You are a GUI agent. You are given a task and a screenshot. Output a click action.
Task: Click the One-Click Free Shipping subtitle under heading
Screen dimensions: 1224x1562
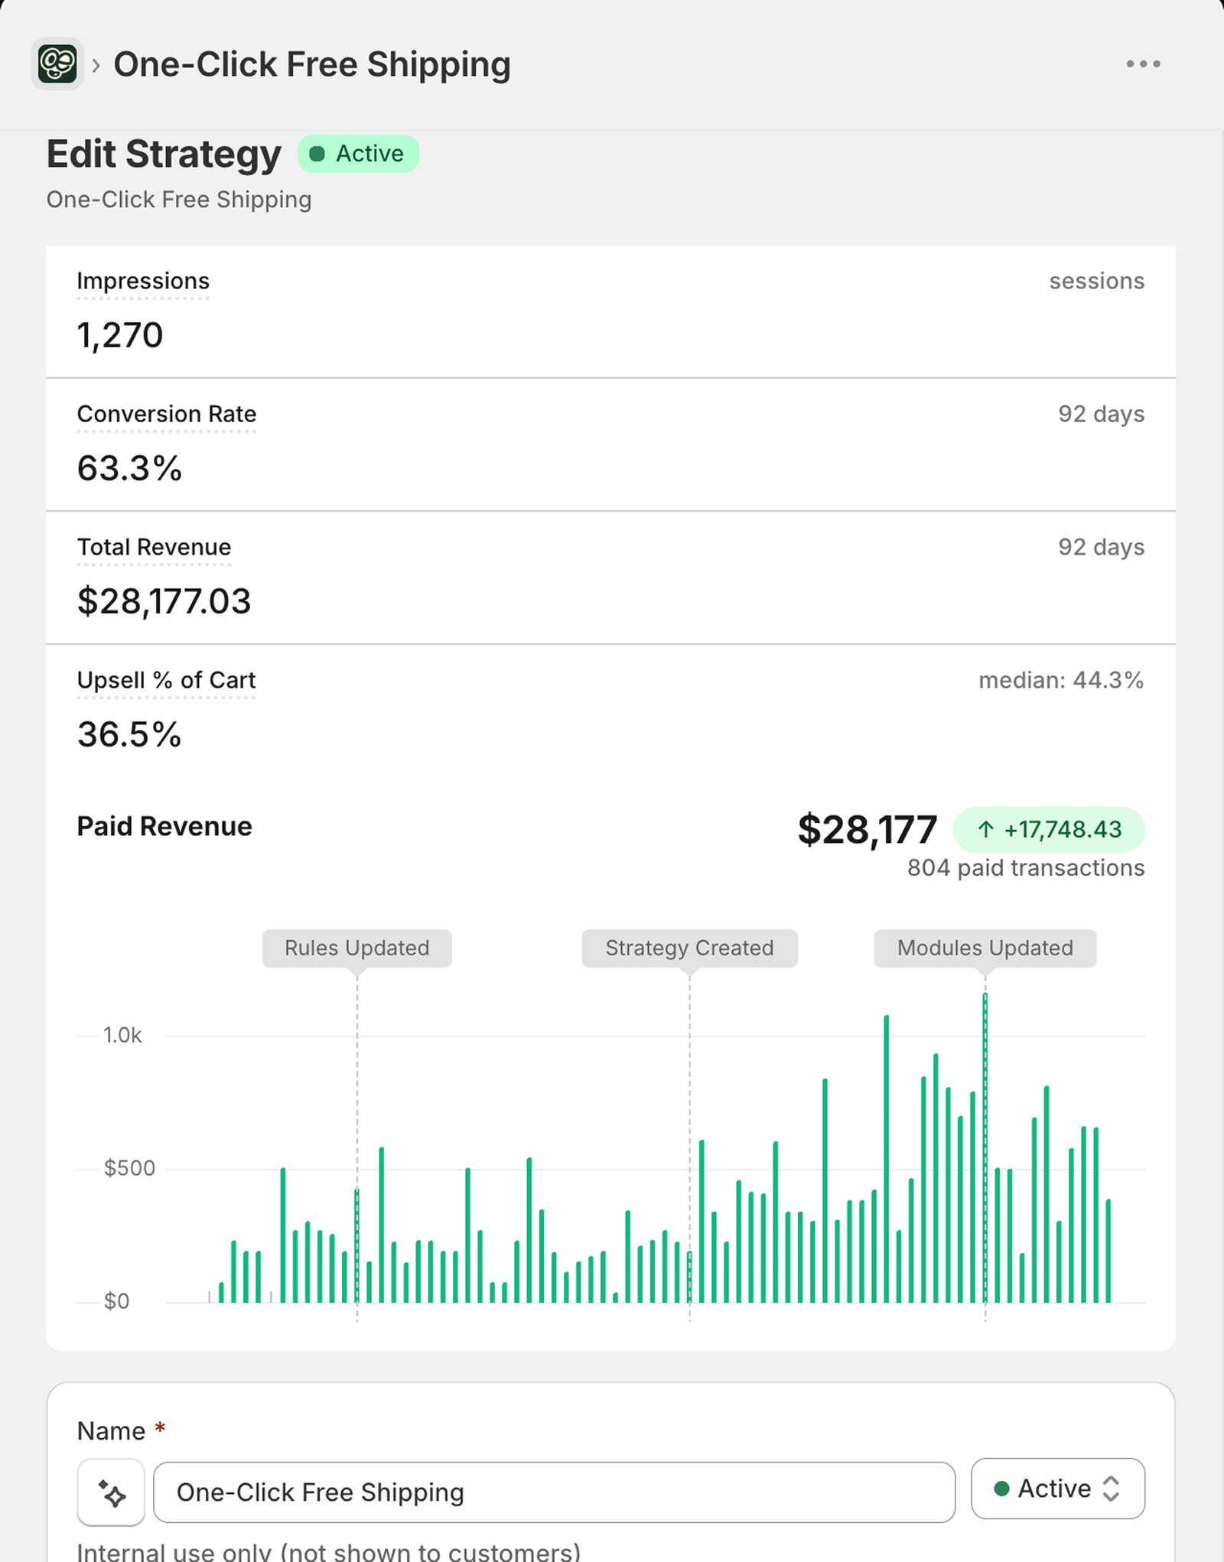point(179,200)
